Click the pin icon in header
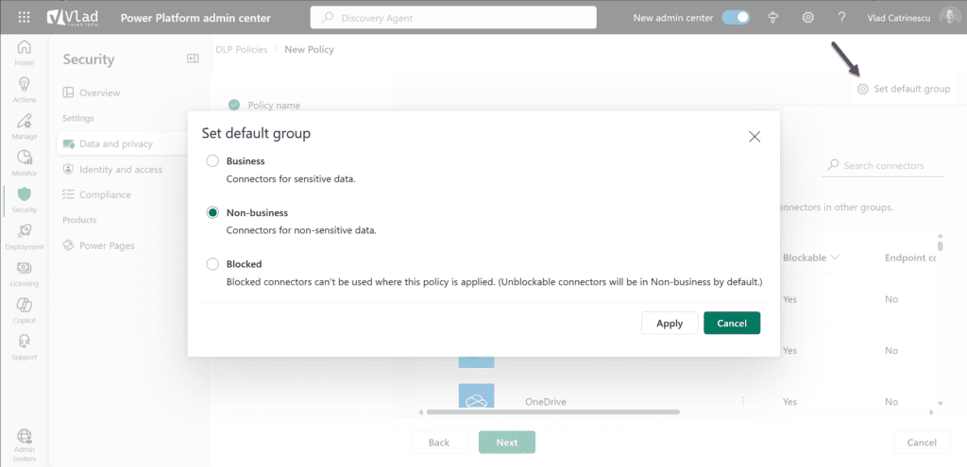Viewport: 967px width, 467px height. 772,18
